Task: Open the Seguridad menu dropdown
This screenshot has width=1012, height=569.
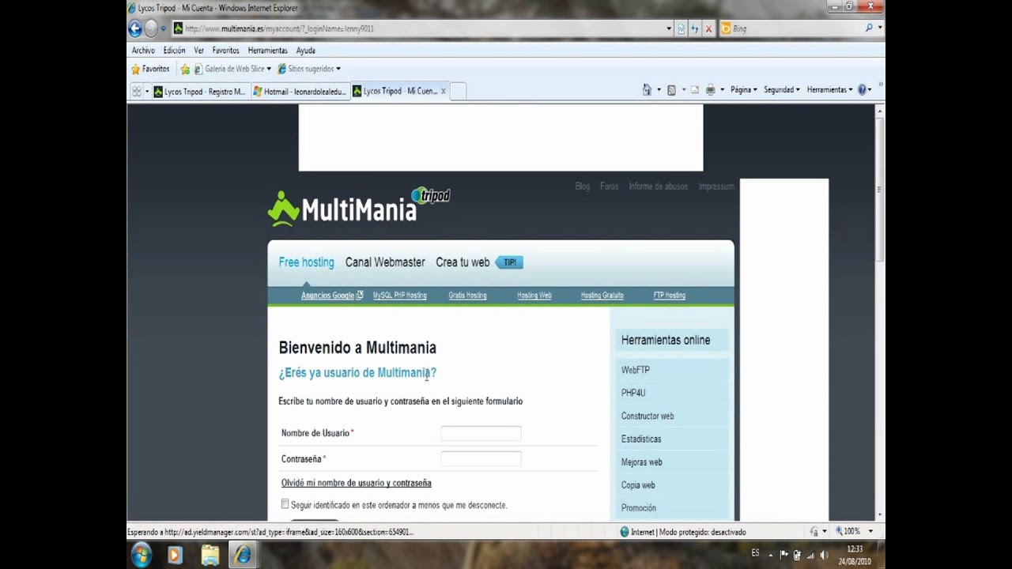Action: [x=782, y=90]
